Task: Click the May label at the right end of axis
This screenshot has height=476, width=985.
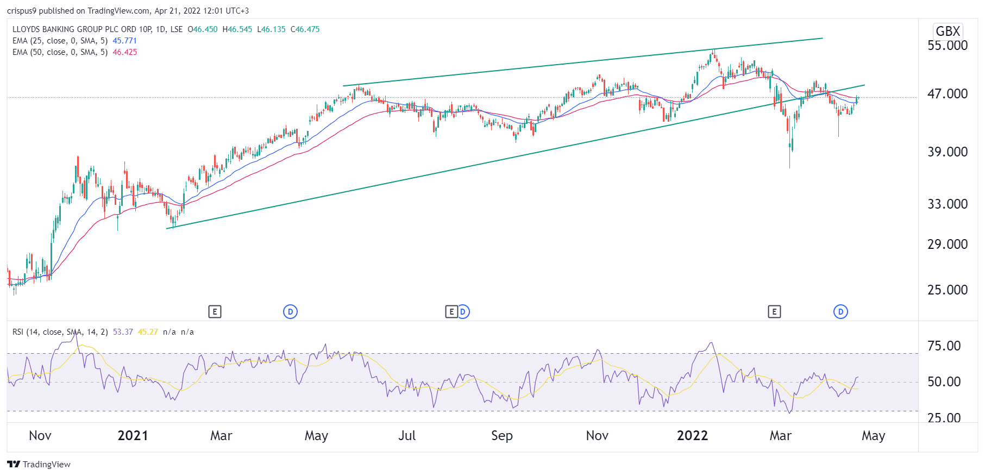Action: (x=874, y=436)
